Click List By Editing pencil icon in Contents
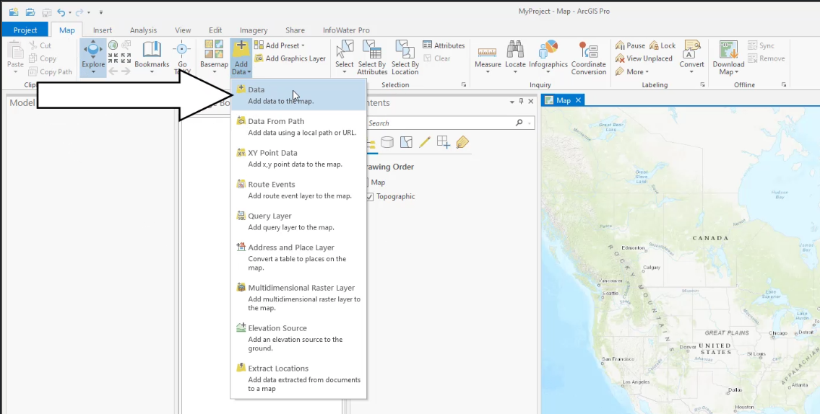The width and height of the screenshot is (820, 414). 425,142
